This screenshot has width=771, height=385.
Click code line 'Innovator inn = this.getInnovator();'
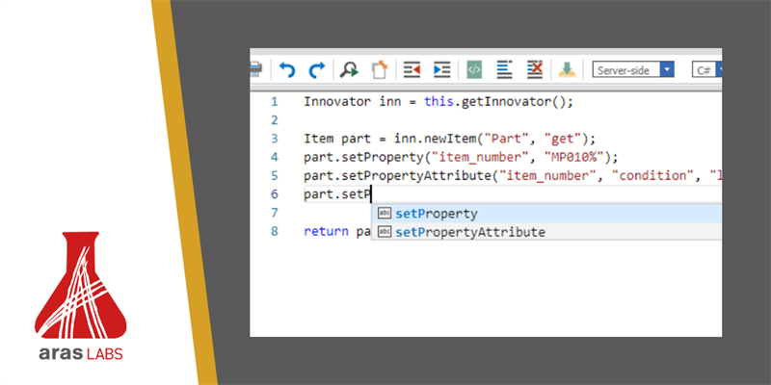click(439, 102)
